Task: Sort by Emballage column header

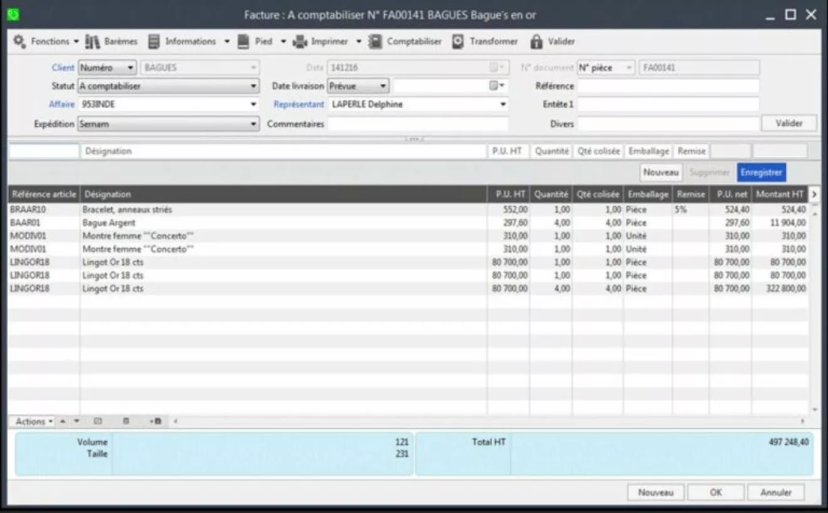Action: point(648,194)
